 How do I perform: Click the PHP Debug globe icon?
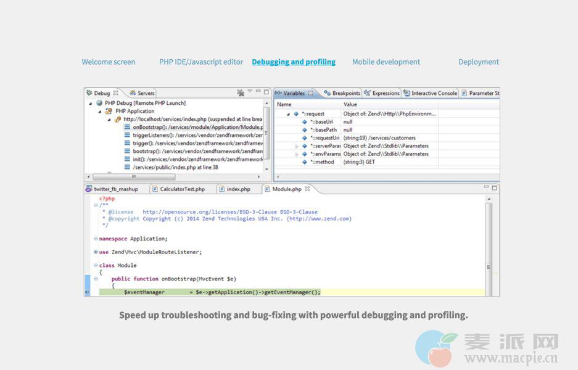(99, 104)
